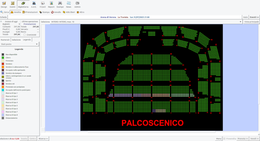Click the Vista principale button
The height and width of the screenshot is (141, 260).
pos(251,22)
